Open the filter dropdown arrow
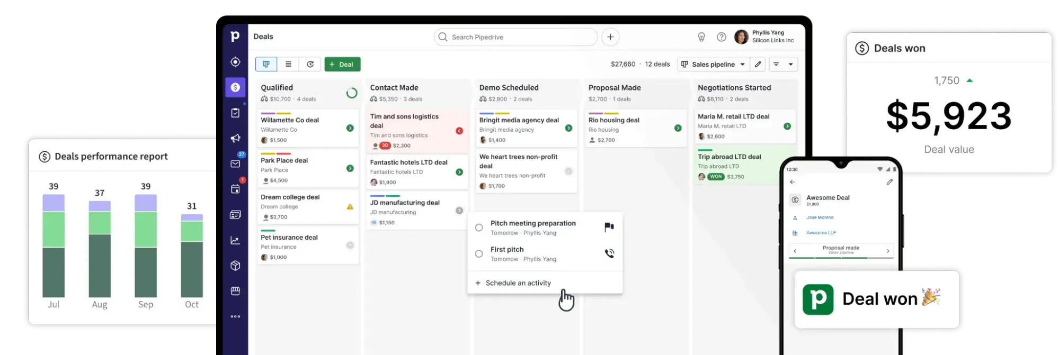This screenshot has height=355, width=1059. point(790,65)
